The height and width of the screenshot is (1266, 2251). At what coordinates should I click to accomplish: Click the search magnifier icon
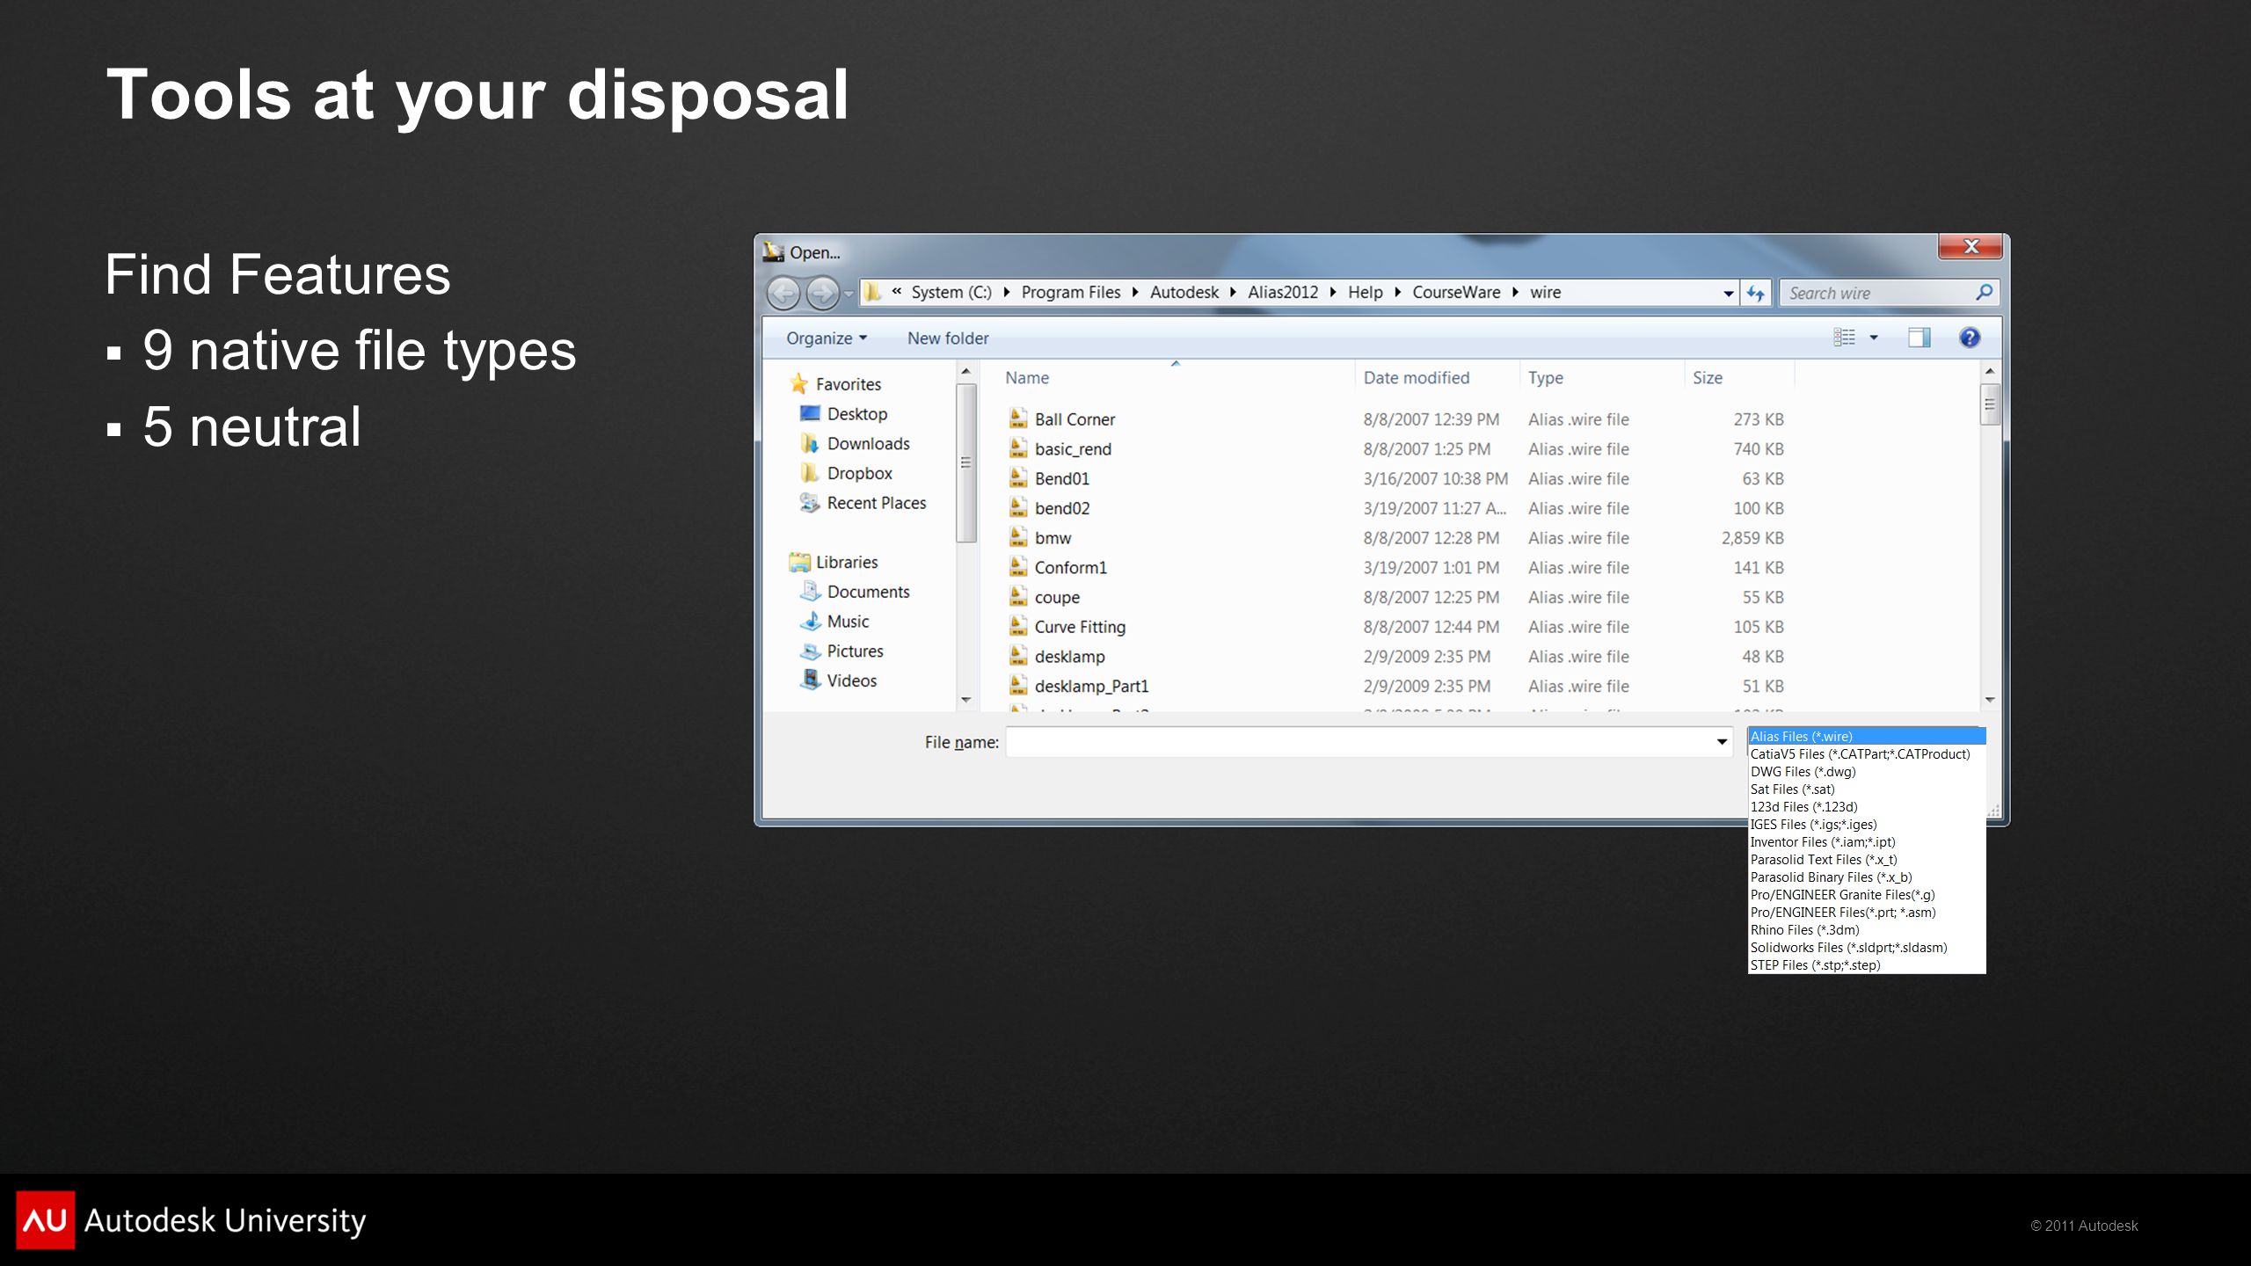[1984, 293]
